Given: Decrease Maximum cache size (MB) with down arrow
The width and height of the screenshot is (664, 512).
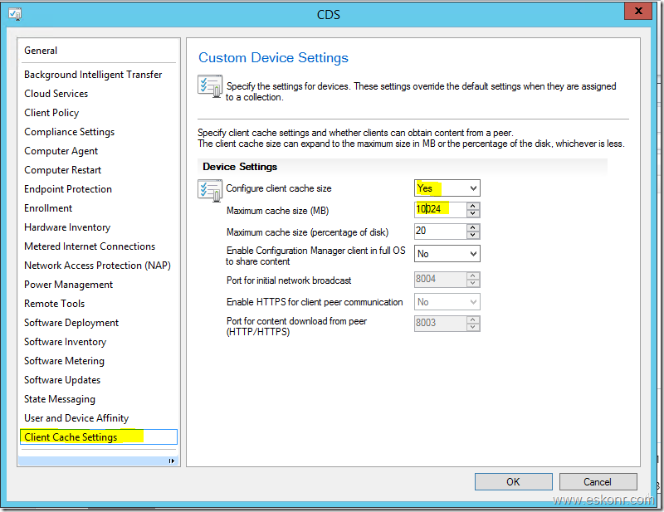Looking at the screenshot, I should coord(472,215).
